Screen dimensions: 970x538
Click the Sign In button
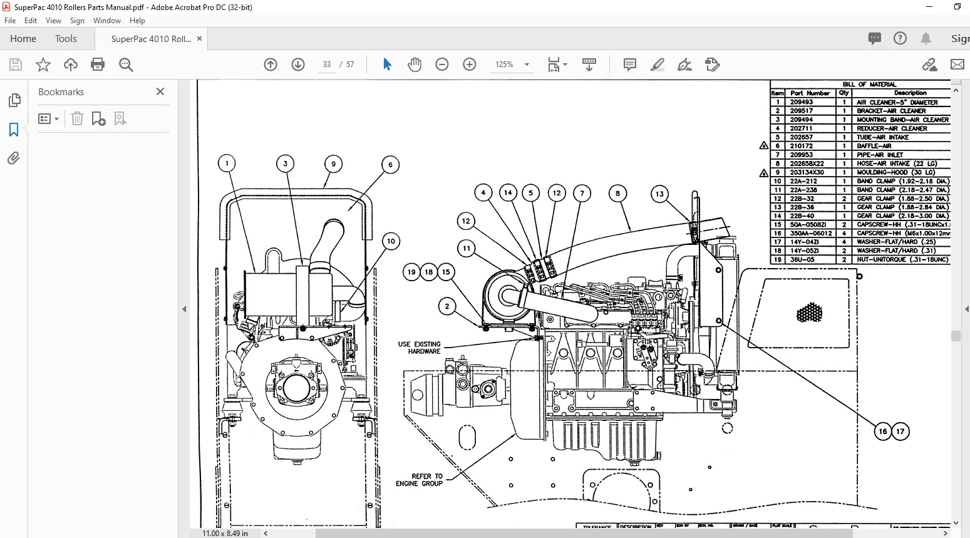[960, 39]
